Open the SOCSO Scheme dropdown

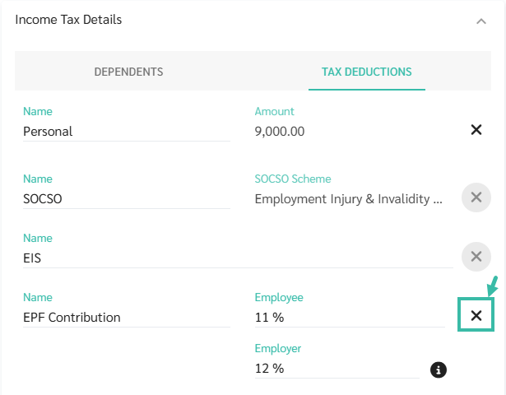click(x=350, y=198)
